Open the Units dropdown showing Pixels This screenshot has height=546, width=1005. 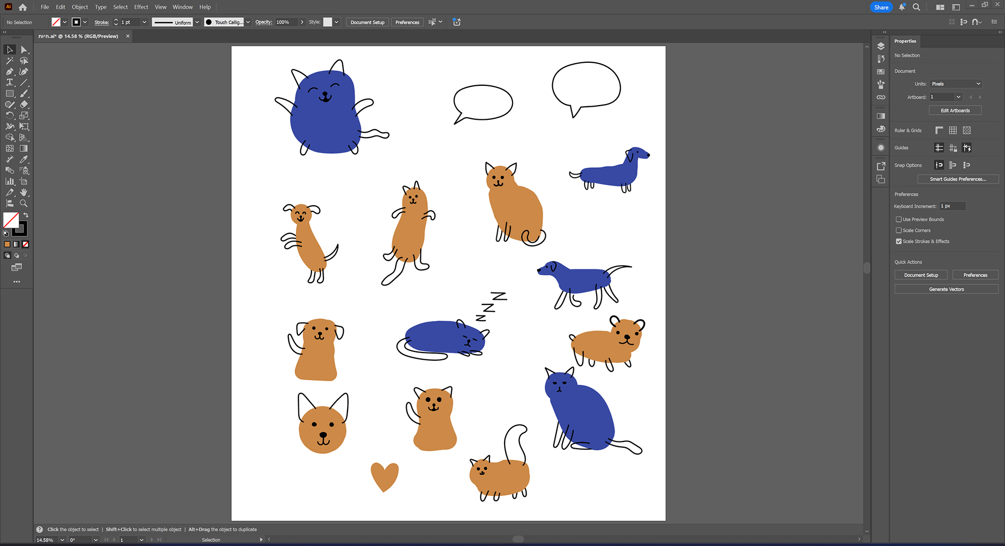point(956,84)
